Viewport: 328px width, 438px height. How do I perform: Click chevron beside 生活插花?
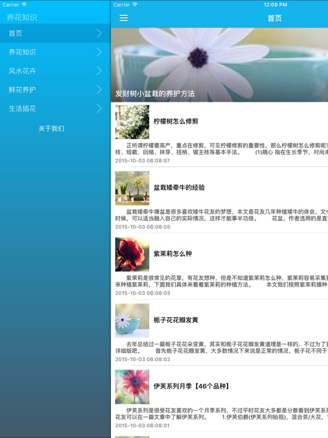(x=99, y=108)
